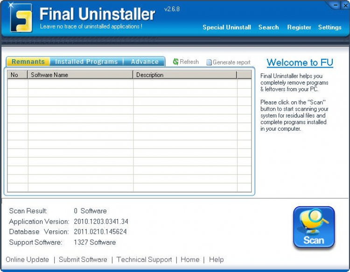
Task: Click the Scan Result label
Action: point(28,210)
